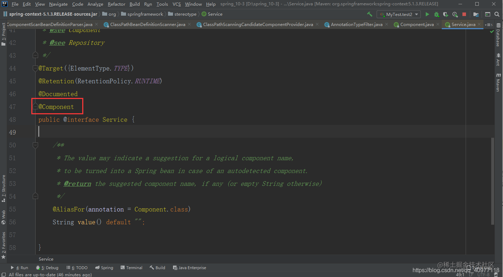The height and width of the screenshot is (277, 503).
Task: Open the Analyze menu
Action: (95, 4)
